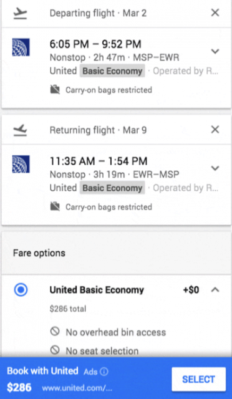Click carry-on restricted icon on departing flight
Image resolution: width=232 pixels, height=399 pixels.
point(55,90)
